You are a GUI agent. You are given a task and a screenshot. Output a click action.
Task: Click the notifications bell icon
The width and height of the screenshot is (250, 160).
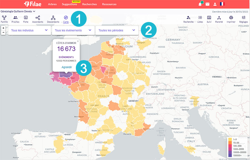click(x=200, y=4)
